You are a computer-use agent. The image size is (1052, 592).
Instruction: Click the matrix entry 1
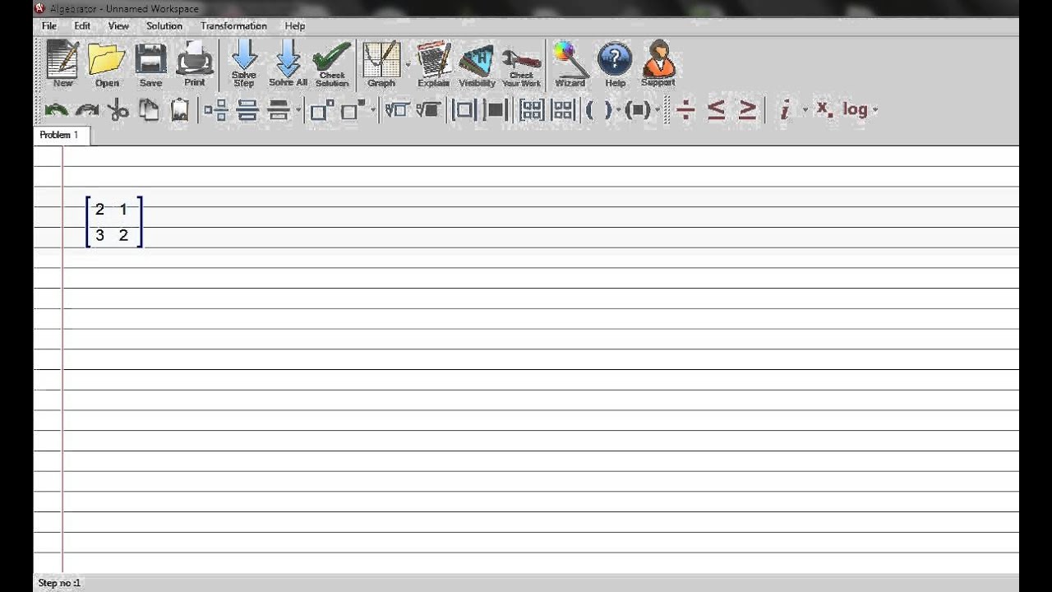tap(123, 210)
